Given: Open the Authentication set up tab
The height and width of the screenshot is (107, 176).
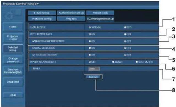Looking at the screenshot, I should 71,13.
